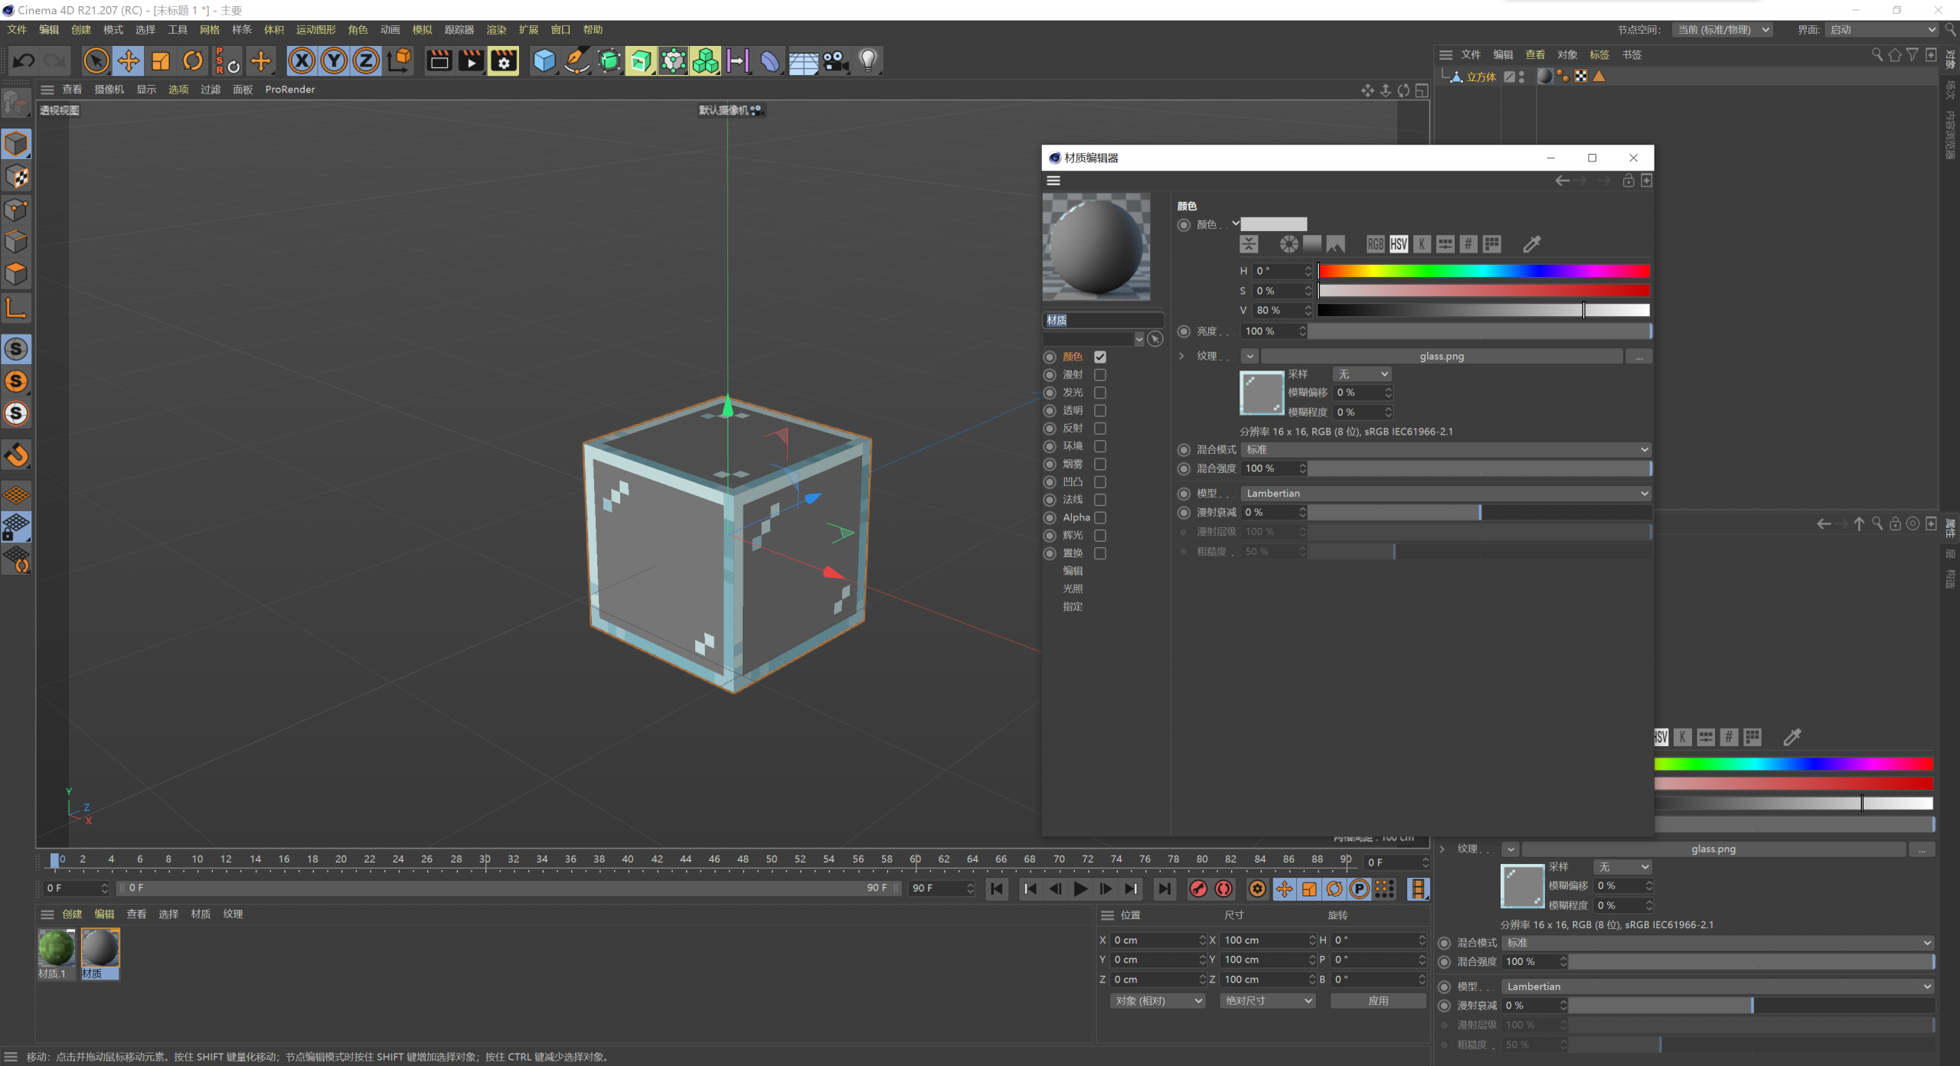The image size is (1960, 1066).
Task: Click Record Active Objects keyframe button
Action: coord(1198,888)
